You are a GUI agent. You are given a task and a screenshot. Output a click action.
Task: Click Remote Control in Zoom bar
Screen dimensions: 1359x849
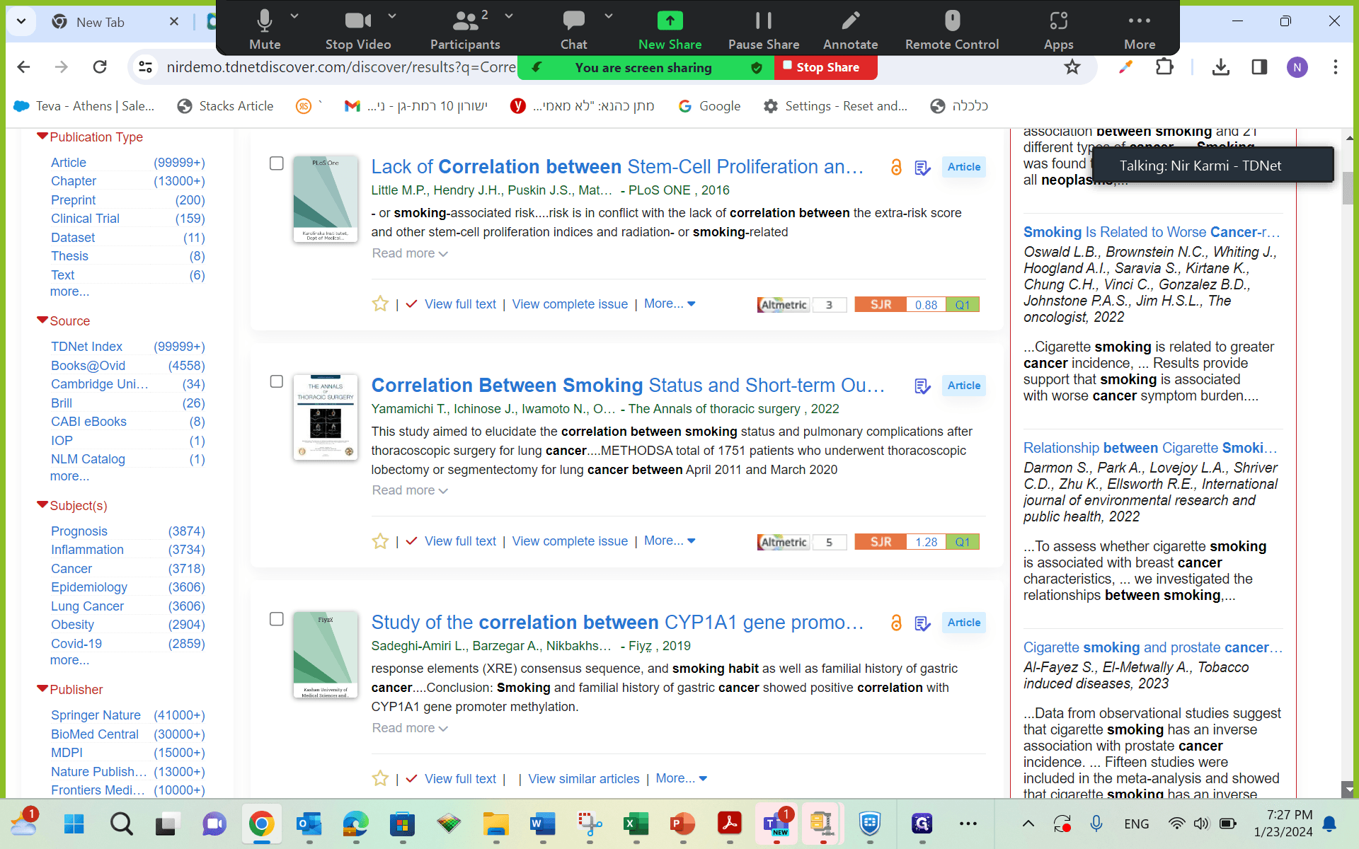[x=952, y=30]
